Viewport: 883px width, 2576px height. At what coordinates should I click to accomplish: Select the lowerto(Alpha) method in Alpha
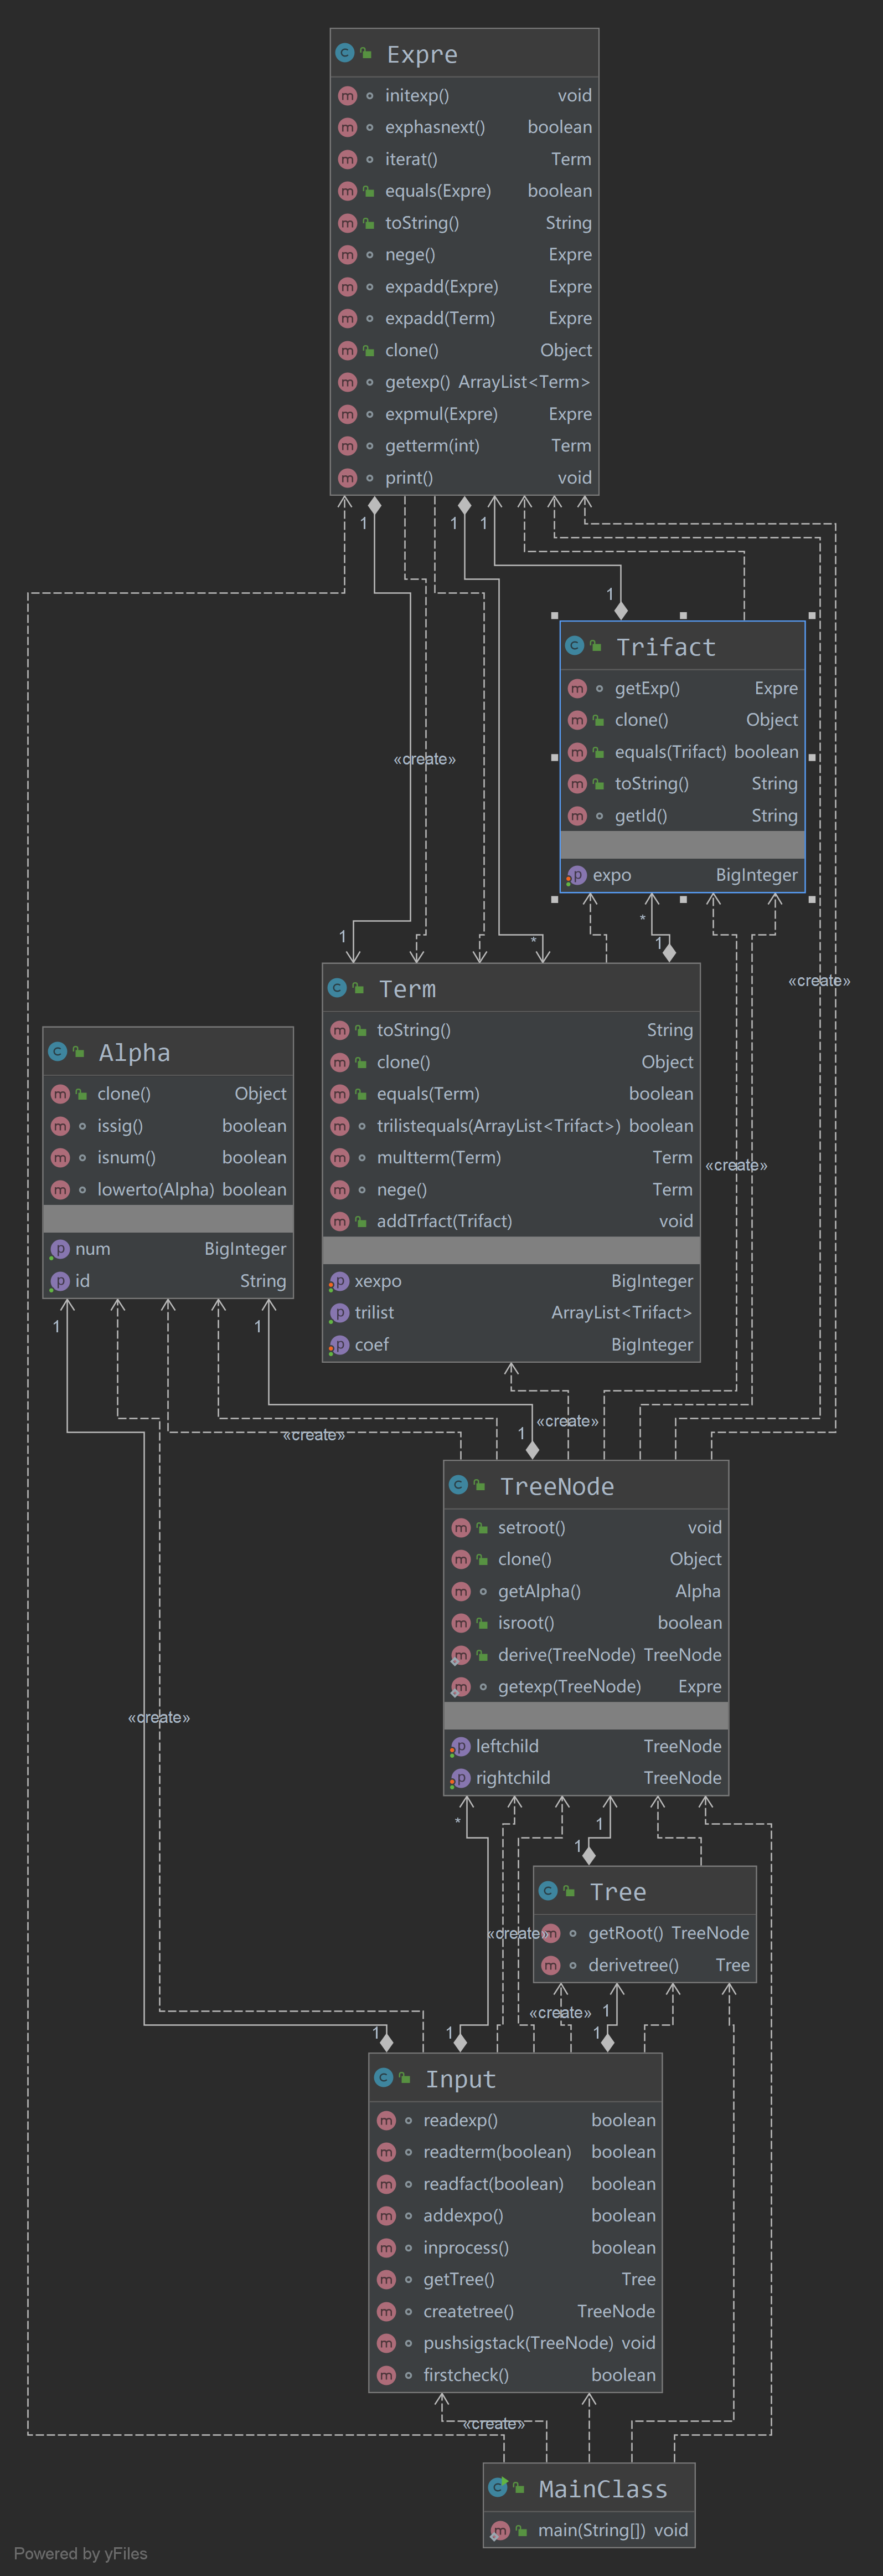pyautogui.click(x=168, y=1190)
